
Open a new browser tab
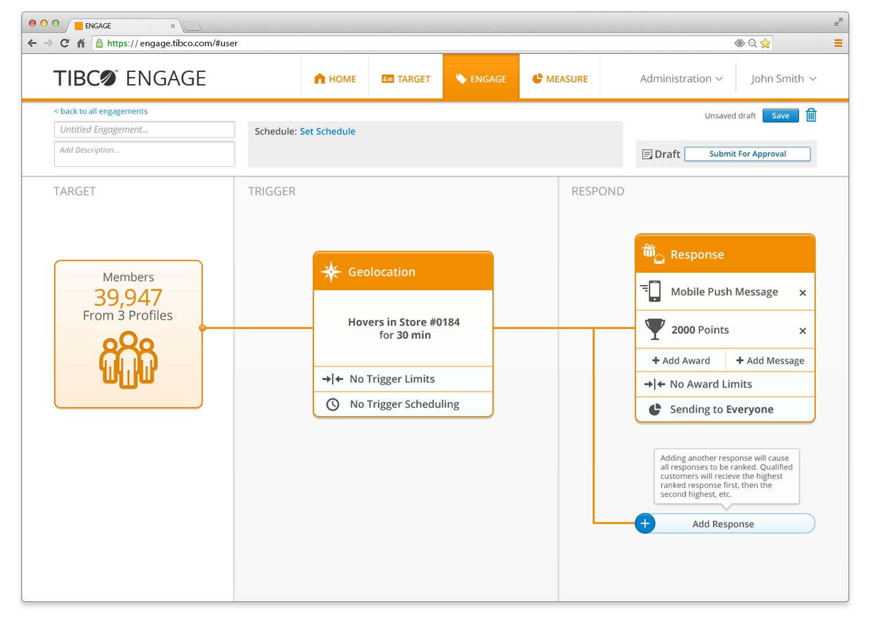(191, 25)
